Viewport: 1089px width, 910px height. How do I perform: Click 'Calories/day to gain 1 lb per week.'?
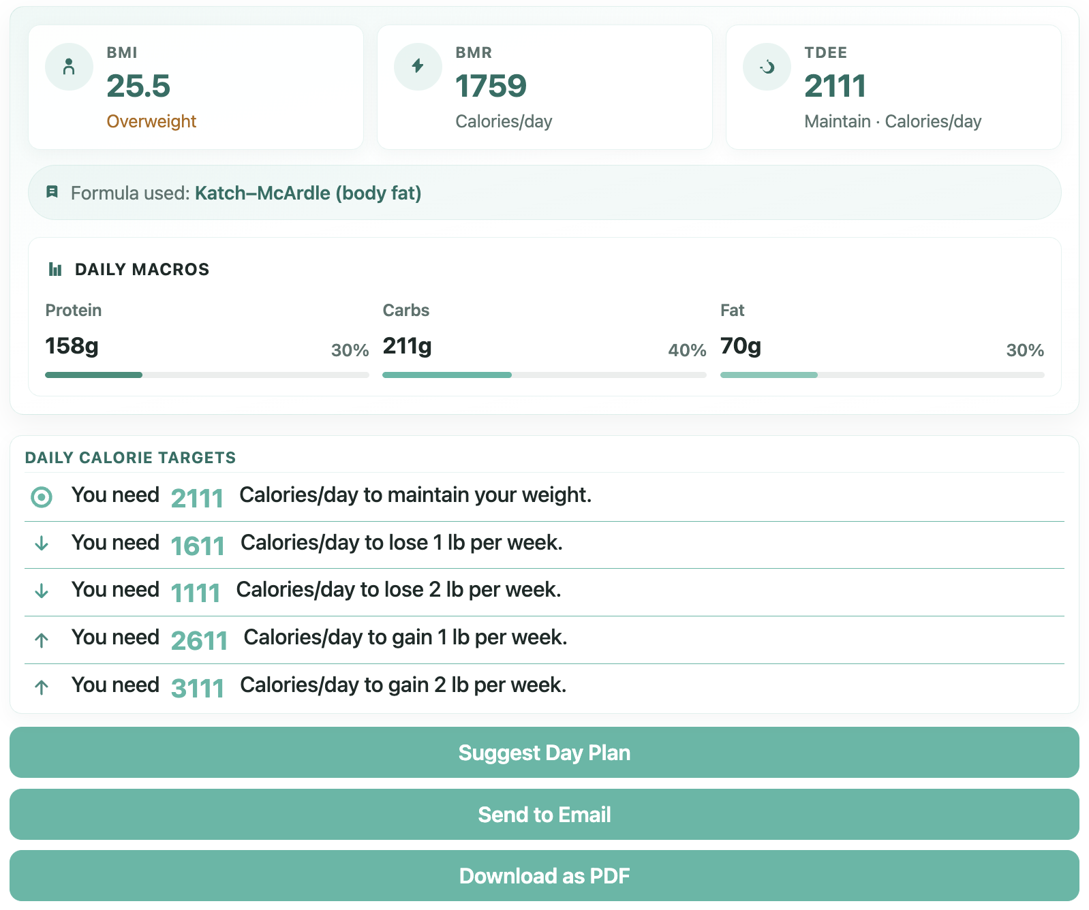tap(405, 638)
